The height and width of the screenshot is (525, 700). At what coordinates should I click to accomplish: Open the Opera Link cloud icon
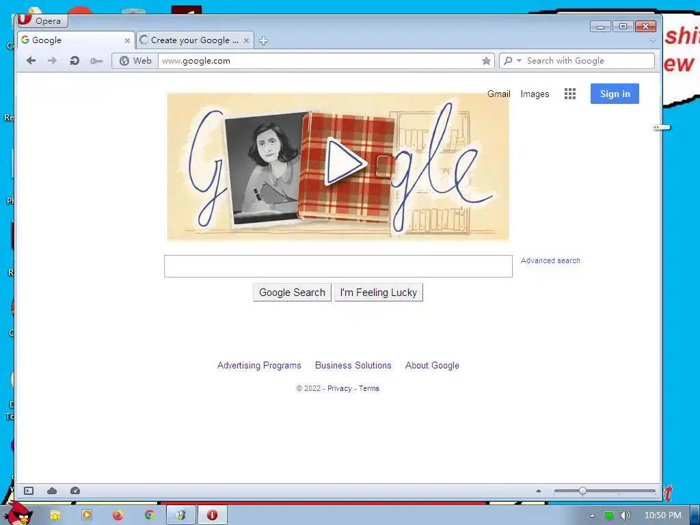coord(52,491)
